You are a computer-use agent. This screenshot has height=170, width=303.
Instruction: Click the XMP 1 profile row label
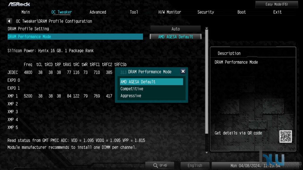12,96
